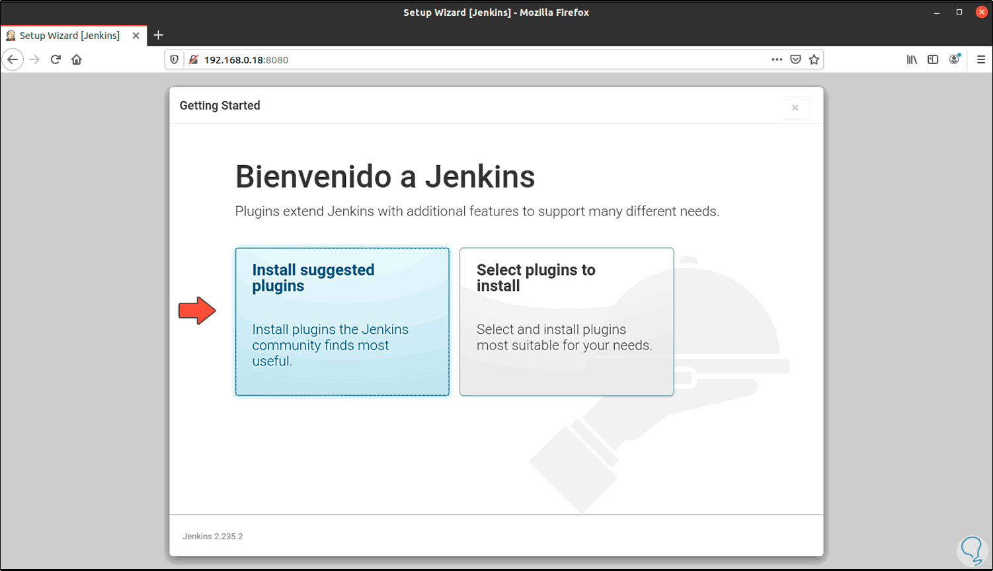This screenshot has height=571, width=993.
Task: Click the 'Plugins extend Jenkins' description text
Action: point(477,211)
